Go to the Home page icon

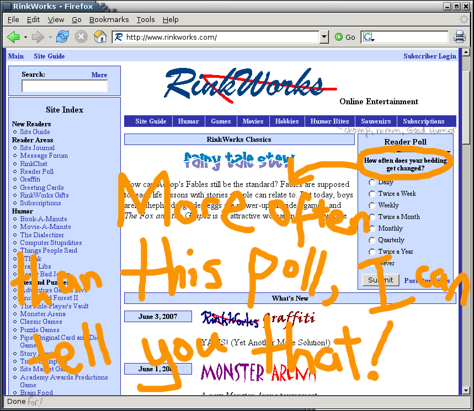tap(100, 37)
